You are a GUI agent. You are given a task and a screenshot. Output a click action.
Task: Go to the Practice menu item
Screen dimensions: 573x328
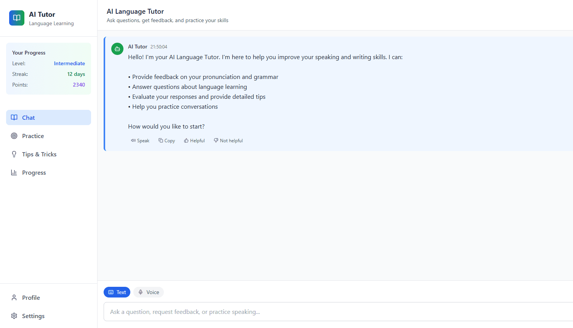pos(33,136)
